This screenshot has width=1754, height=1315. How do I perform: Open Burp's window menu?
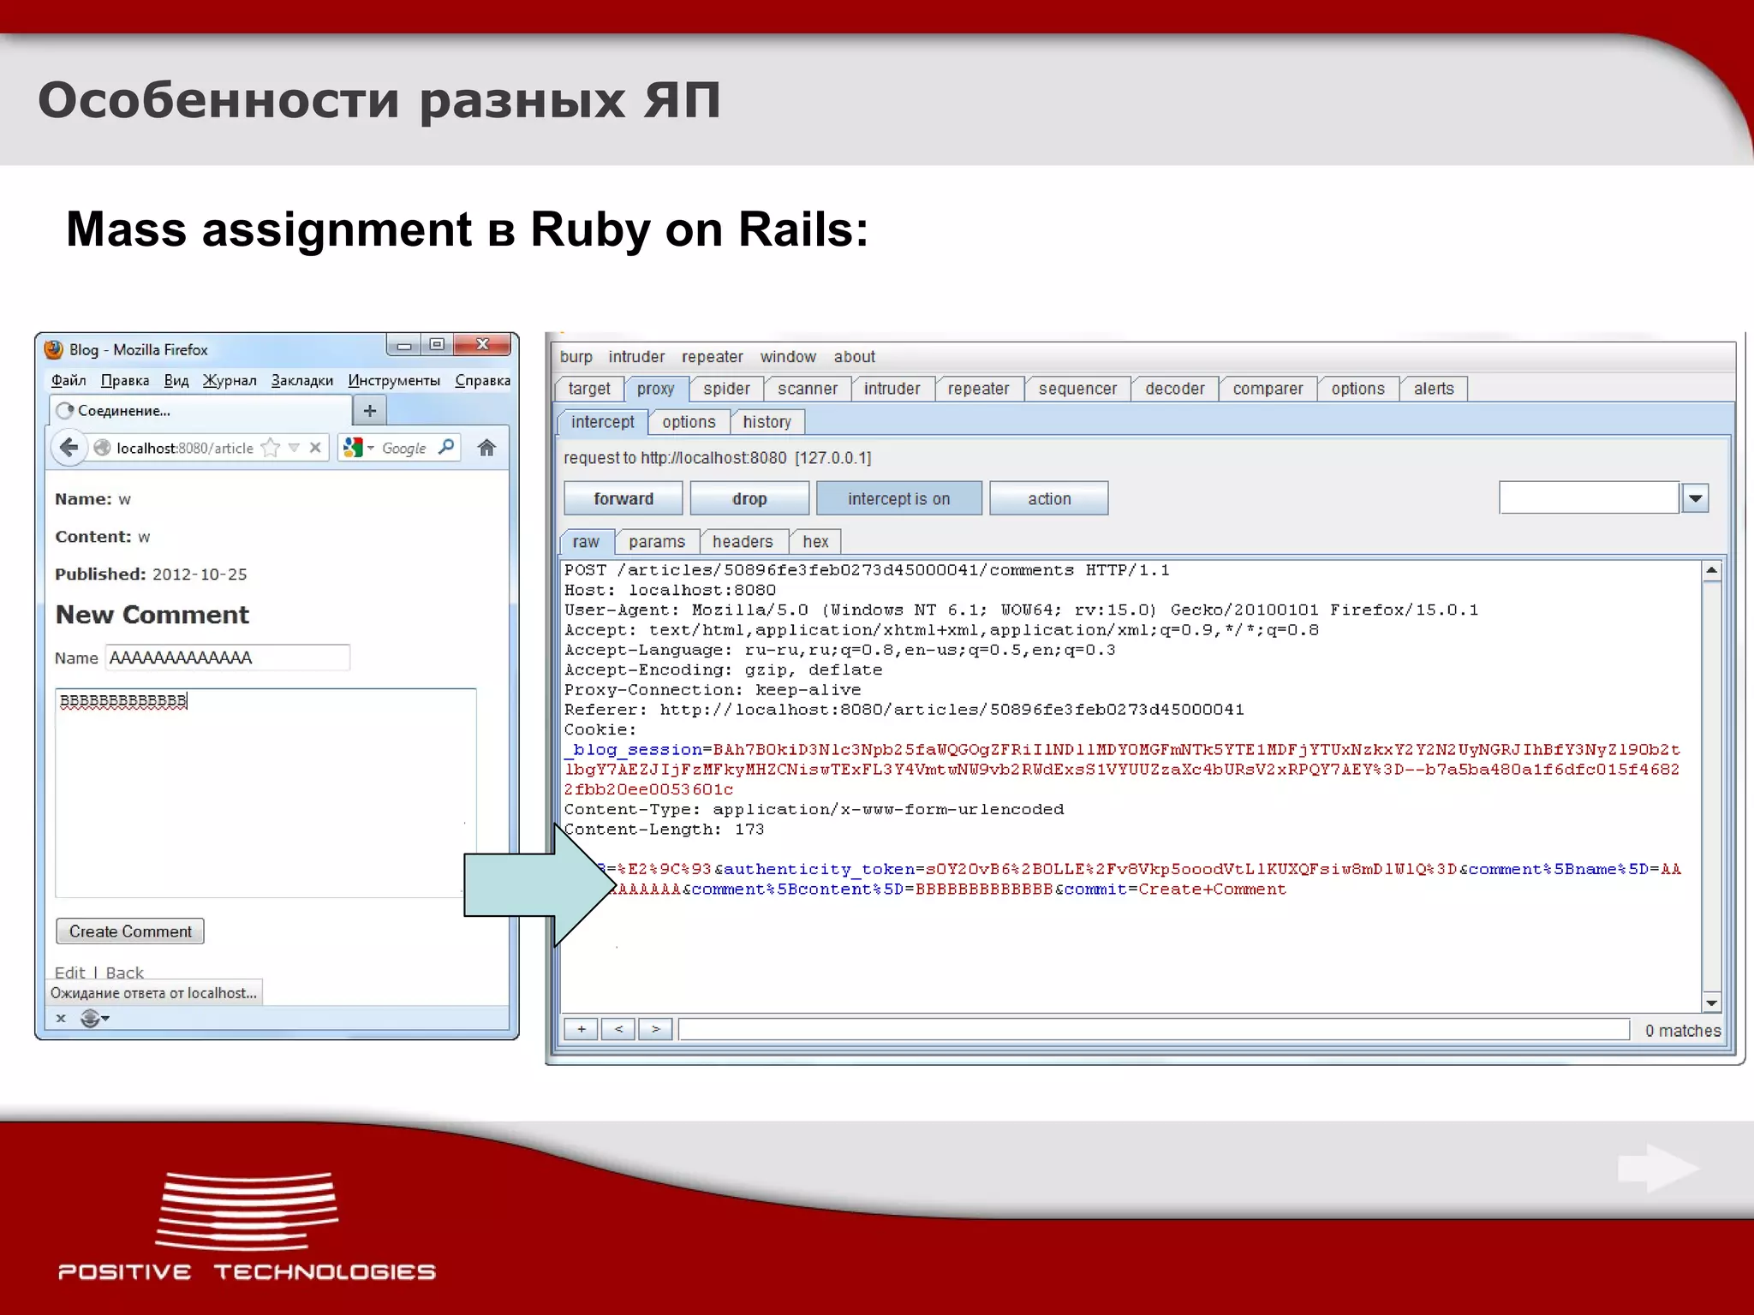pyautogui.click(x=788, y=357)
